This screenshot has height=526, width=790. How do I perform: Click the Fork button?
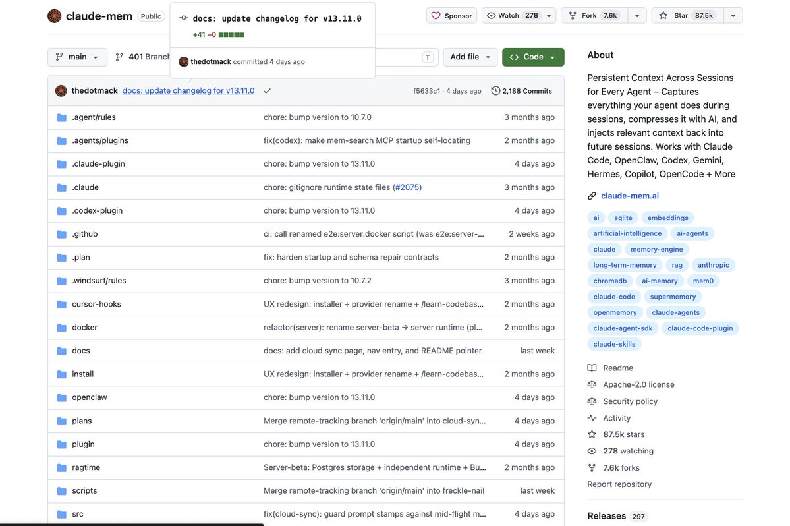(x=598, y=16)
